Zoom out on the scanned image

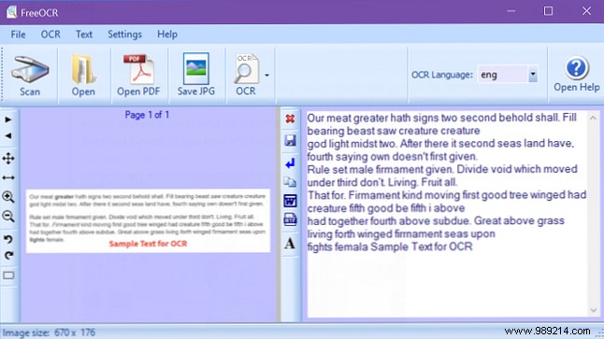8,217
